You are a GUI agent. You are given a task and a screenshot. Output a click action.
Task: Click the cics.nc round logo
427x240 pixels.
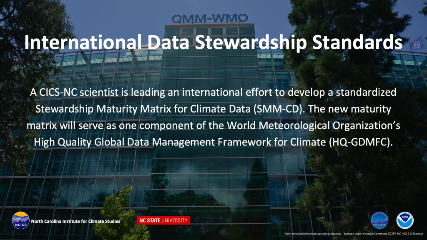point(379,220)
